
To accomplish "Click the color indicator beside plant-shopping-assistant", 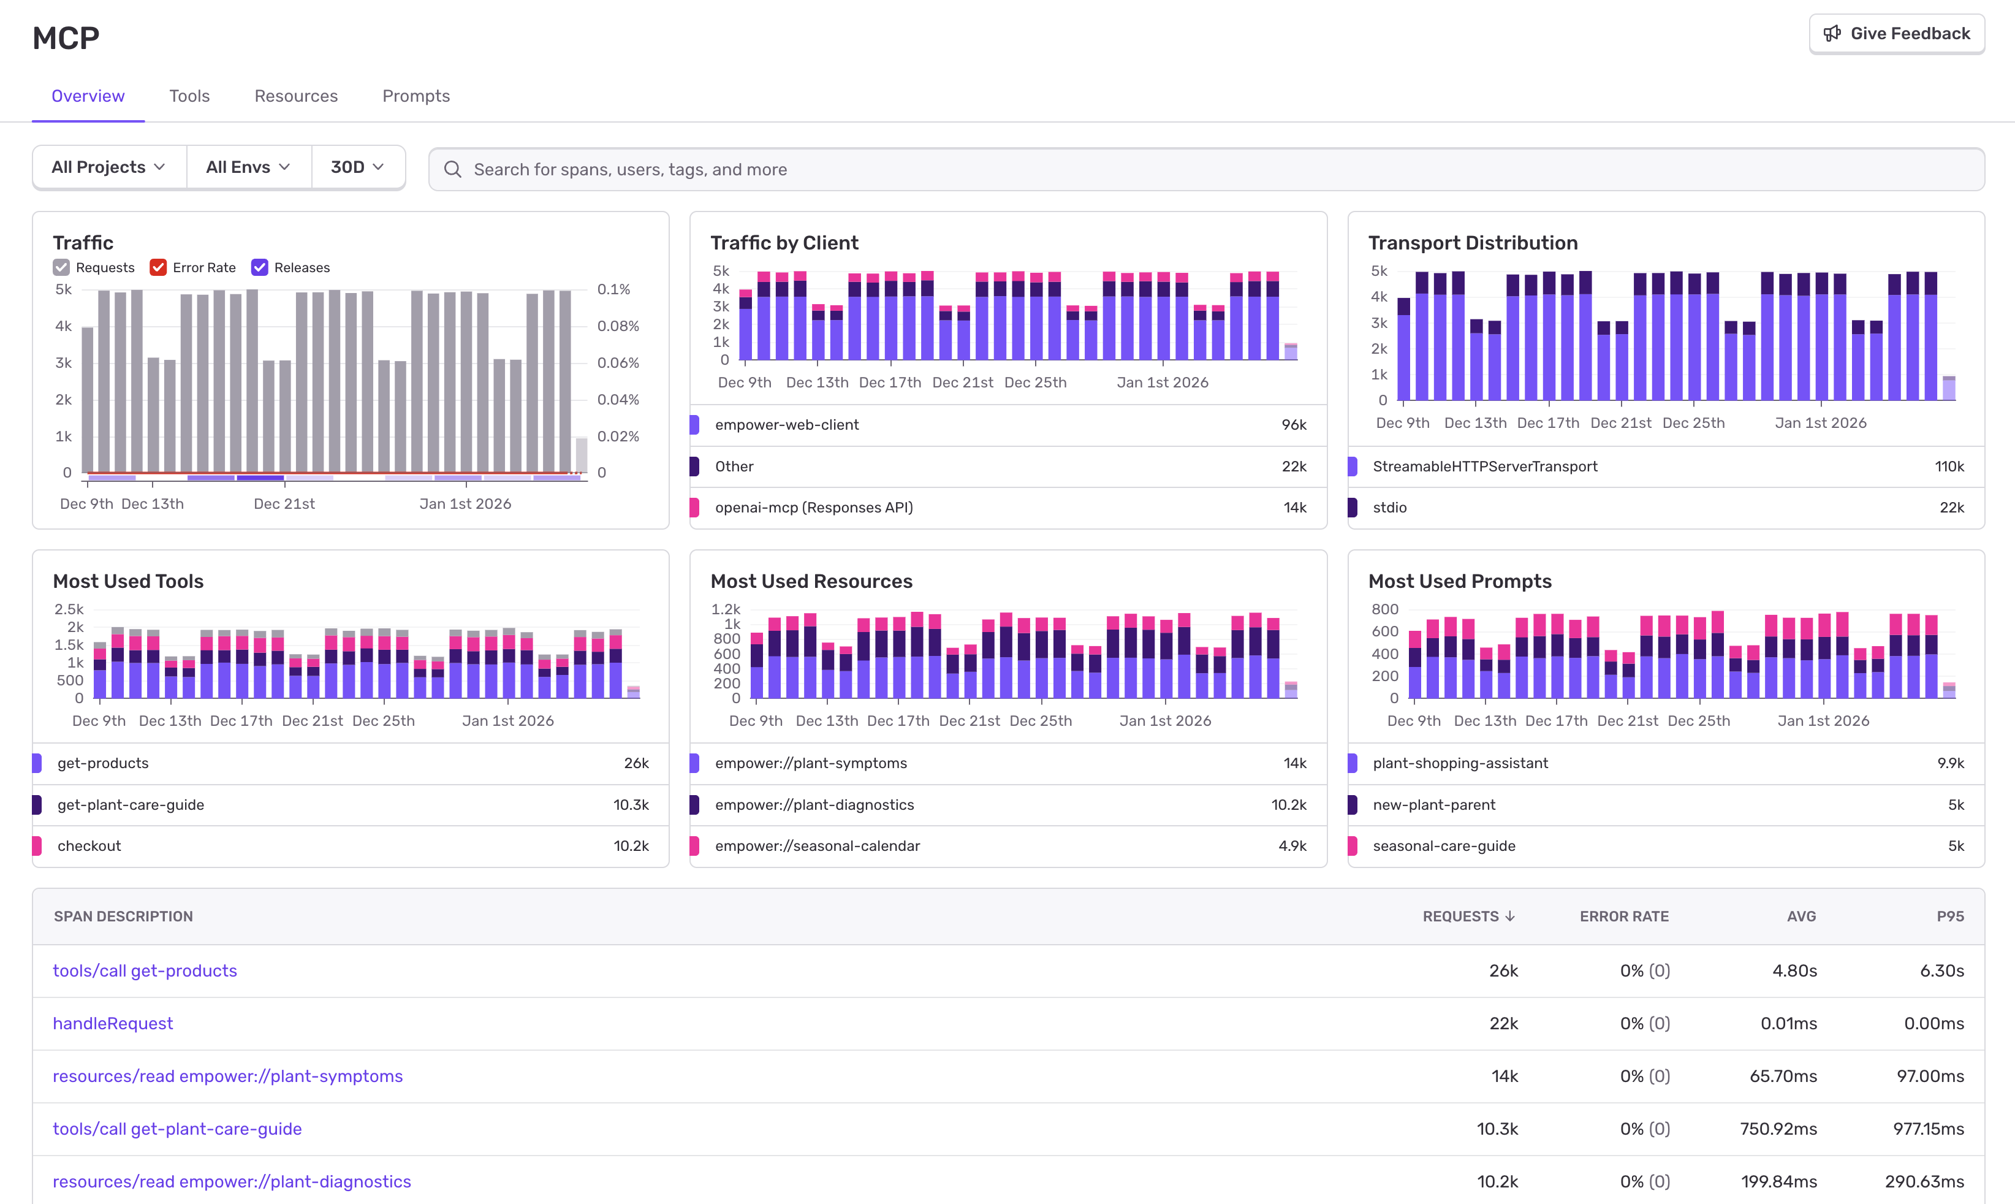I will coord(1353,763).
